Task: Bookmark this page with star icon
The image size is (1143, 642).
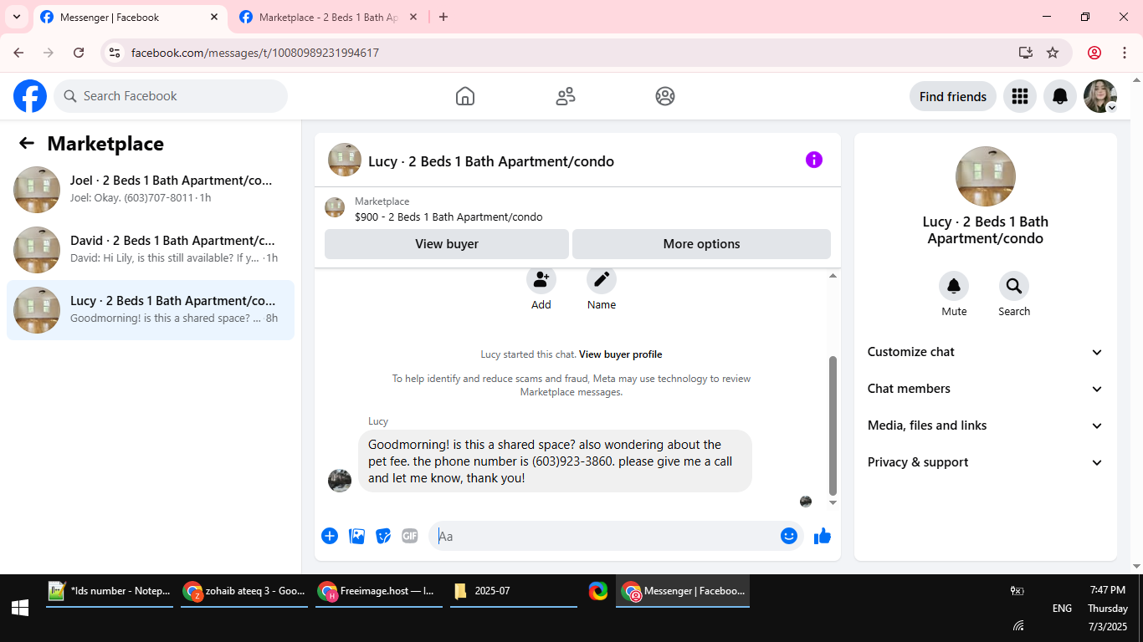Action: pyautogui.click(x=1053, y=53)
